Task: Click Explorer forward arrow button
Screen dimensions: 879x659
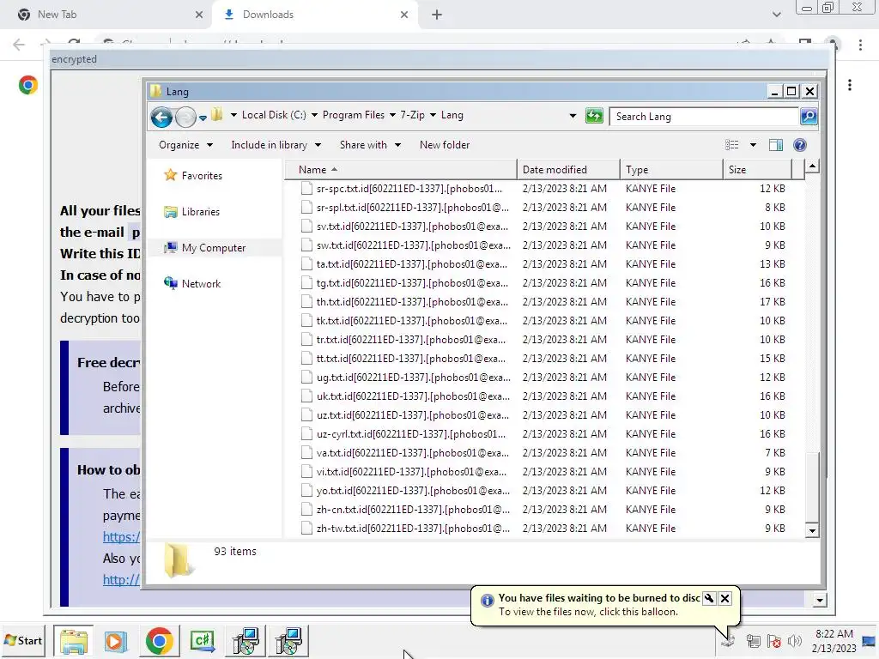Action: [x=185, y=117]
